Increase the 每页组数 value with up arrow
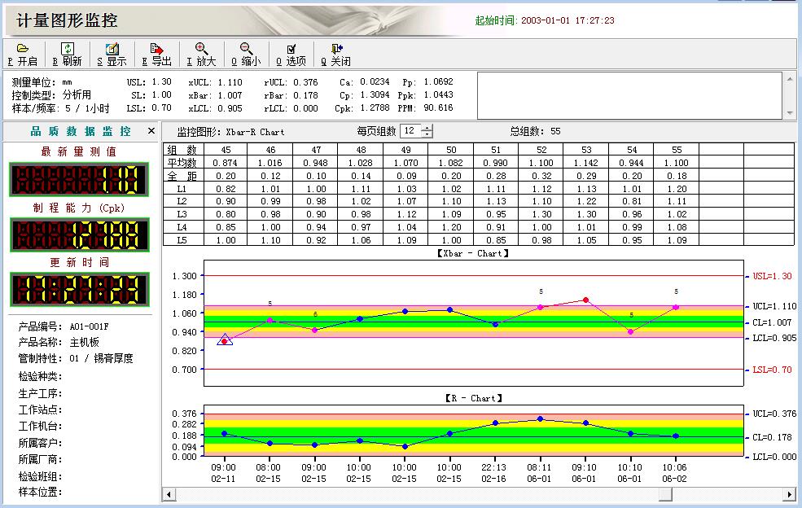The width and height of the screenshot is (802, 508). pyautogui.click(x=428, y=128)
